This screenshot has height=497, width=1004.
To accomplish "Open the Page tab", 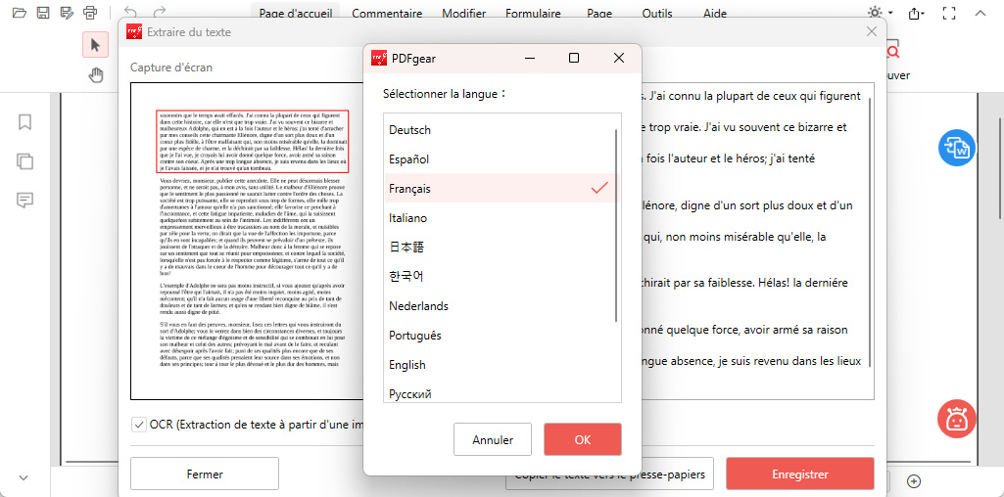I will point(599,14).
